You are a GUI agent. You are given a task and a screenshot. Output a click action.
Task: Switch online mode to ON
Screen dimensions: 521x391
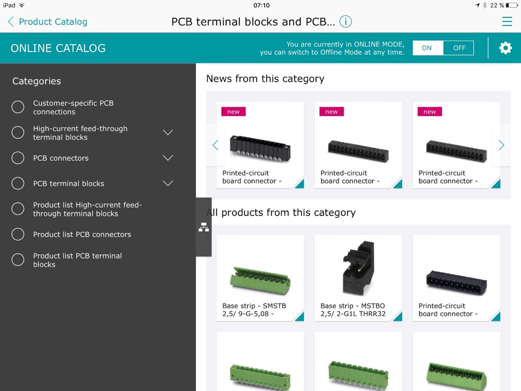[x=428, y=48]
